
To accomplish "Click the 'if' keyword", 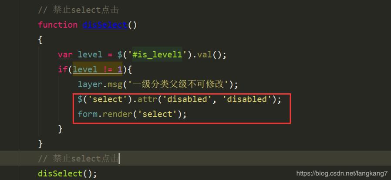I will pyautogui.click(x=63, y=69).
